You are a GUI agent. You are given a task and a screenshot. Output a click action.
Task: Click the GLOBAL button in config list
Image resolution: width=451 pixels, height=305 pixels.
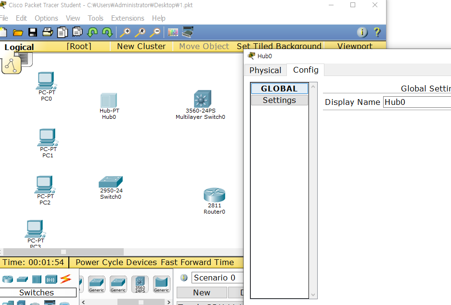point(280,89)
